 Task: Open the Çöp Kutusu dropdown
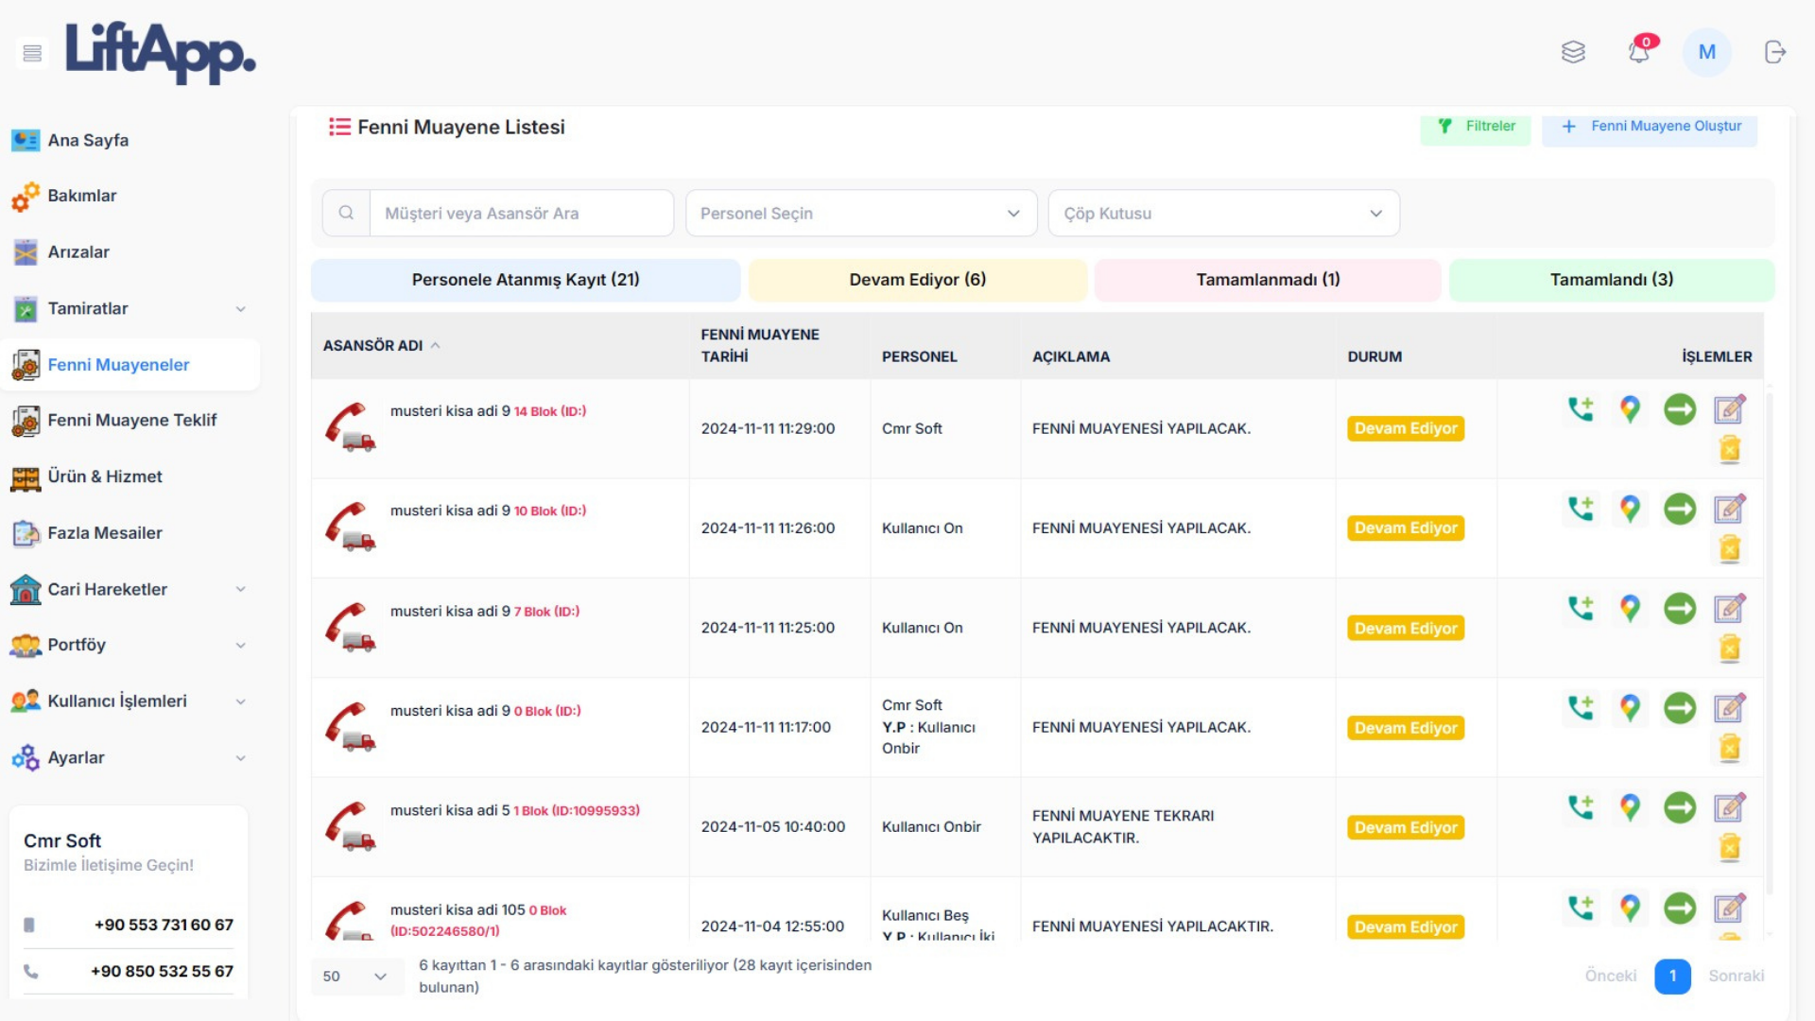point(1223,214)
